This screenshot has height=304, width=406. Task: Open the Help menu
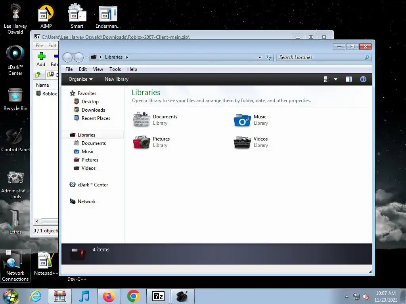coord(132,69)
